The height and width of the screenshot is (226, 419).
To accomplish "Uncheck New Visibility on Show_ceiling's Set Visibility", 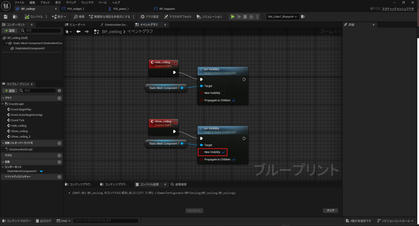I will click(223, 152).
